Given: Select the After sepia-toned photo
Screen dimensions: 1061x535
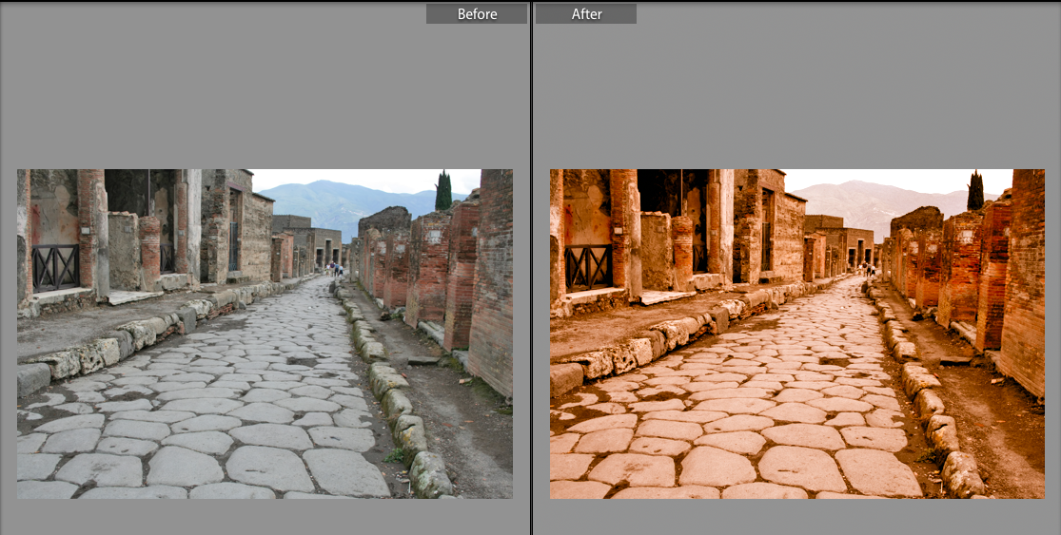Looking at the screenshot, I should (797, 334).
